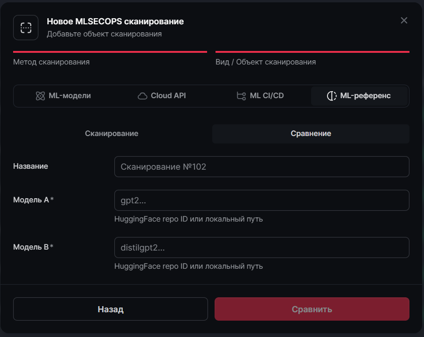The image size is (424, 337).
Task: Go back with the Назад button
Action: 111,309
